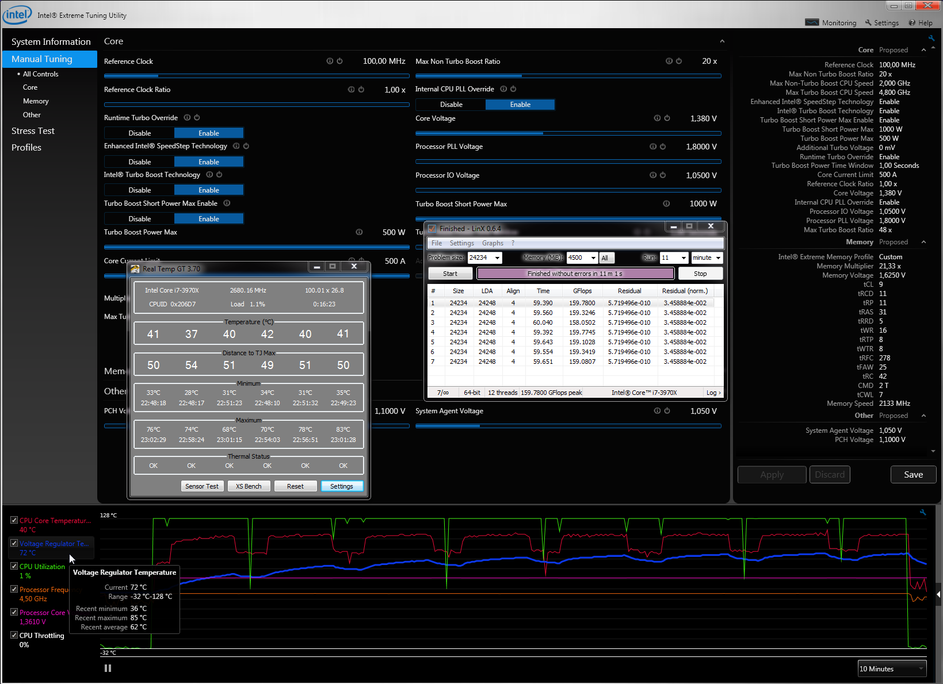This screenshot has height=684, width=943.
Task: Click Save button in proposed panel
Action: point(913,475)
